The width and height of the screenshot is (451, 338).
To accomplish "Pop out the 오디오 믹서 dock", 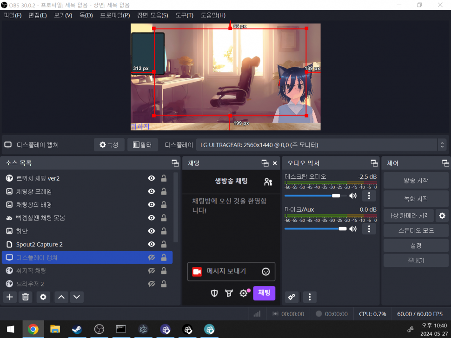I will coord(374,163).
